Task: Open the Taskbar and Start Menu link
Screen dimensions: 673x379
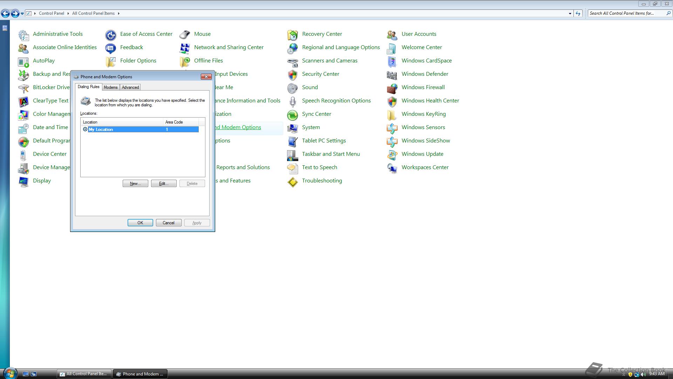Action: click(x=331, y=154)
